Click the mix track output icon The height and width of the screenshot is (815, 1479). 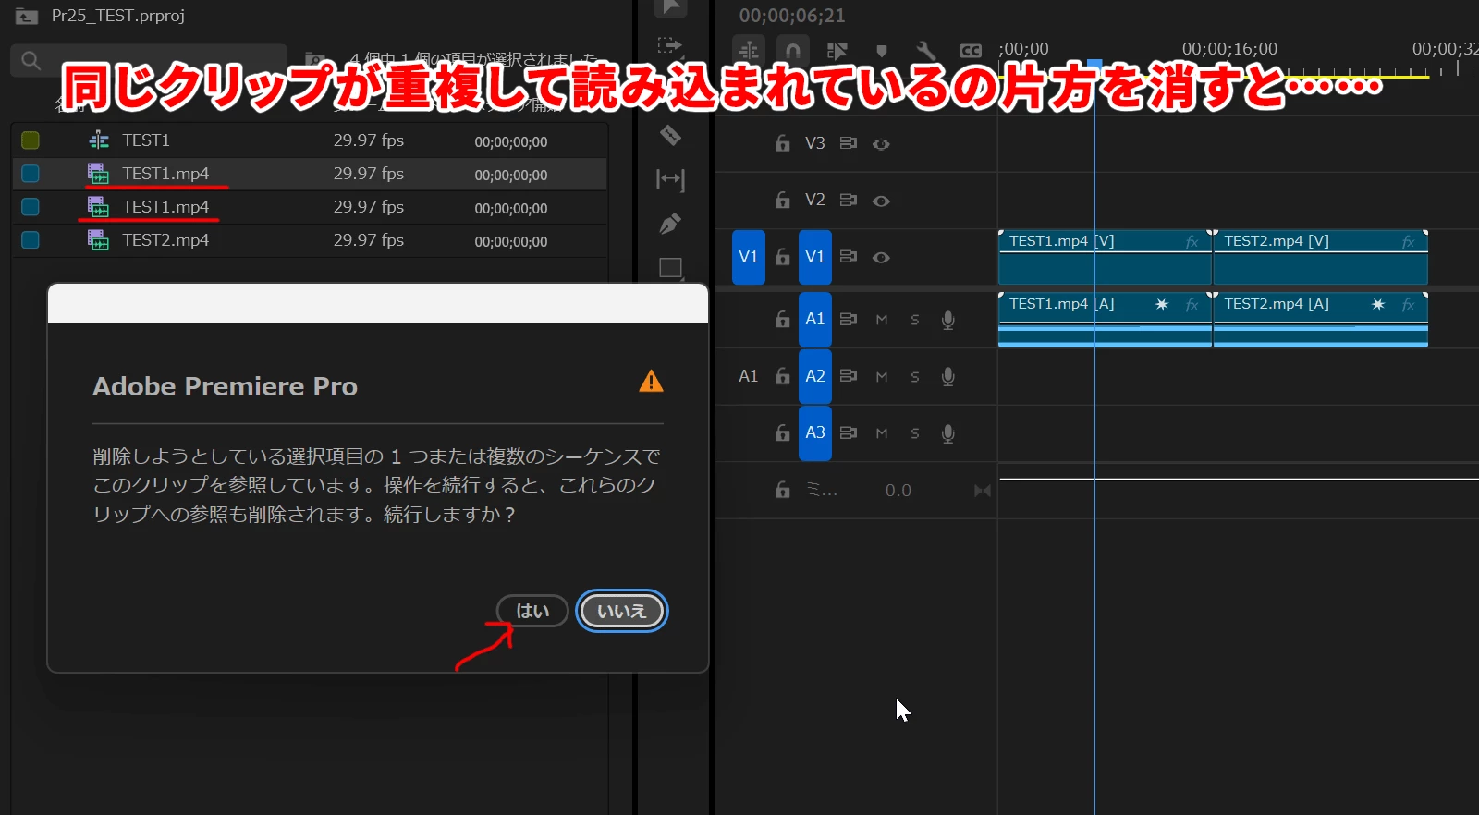[x=983, y=491]
